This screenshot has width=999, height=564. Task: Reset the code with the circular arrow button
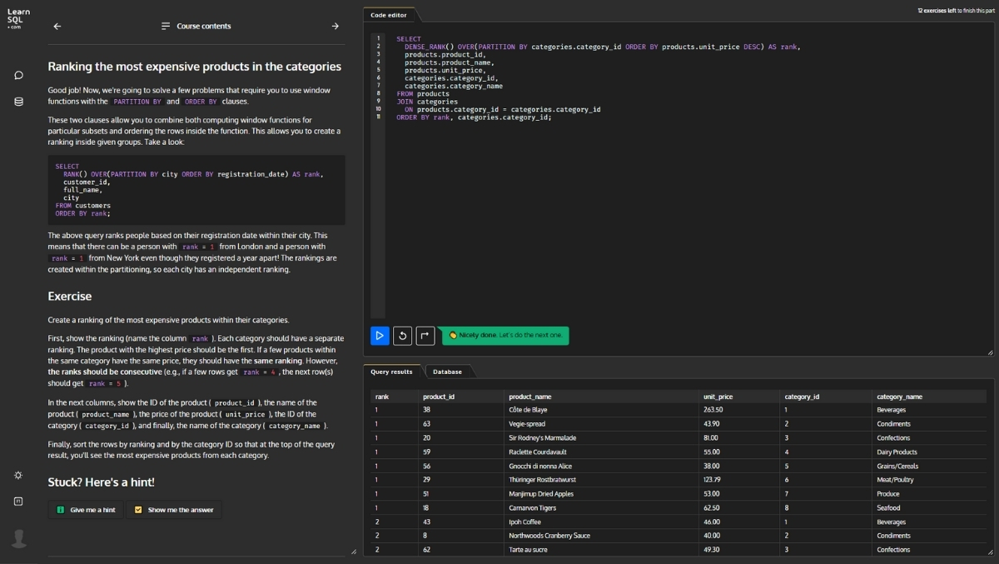402,335
